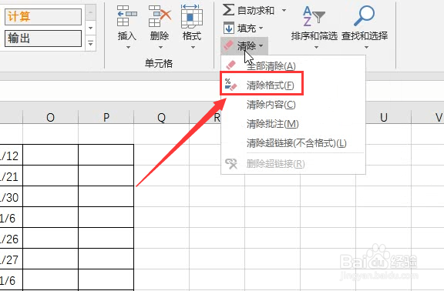Apply the 计算 cell style

click(x=43, y=16)
